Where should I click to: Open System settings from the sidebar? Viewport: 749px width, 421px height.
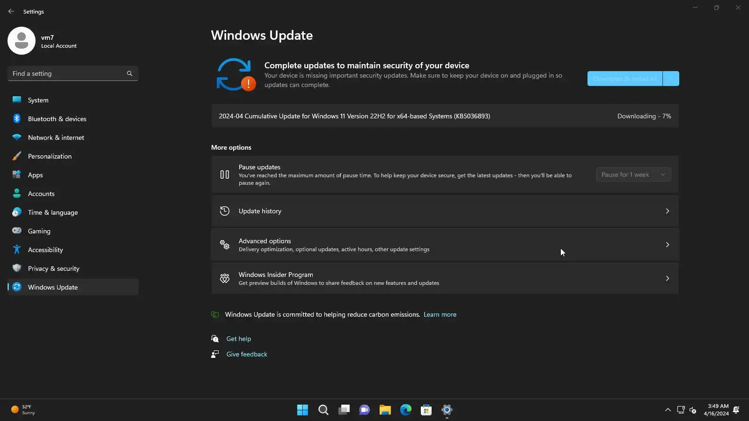pyautogui.click(x=73, y=100)
